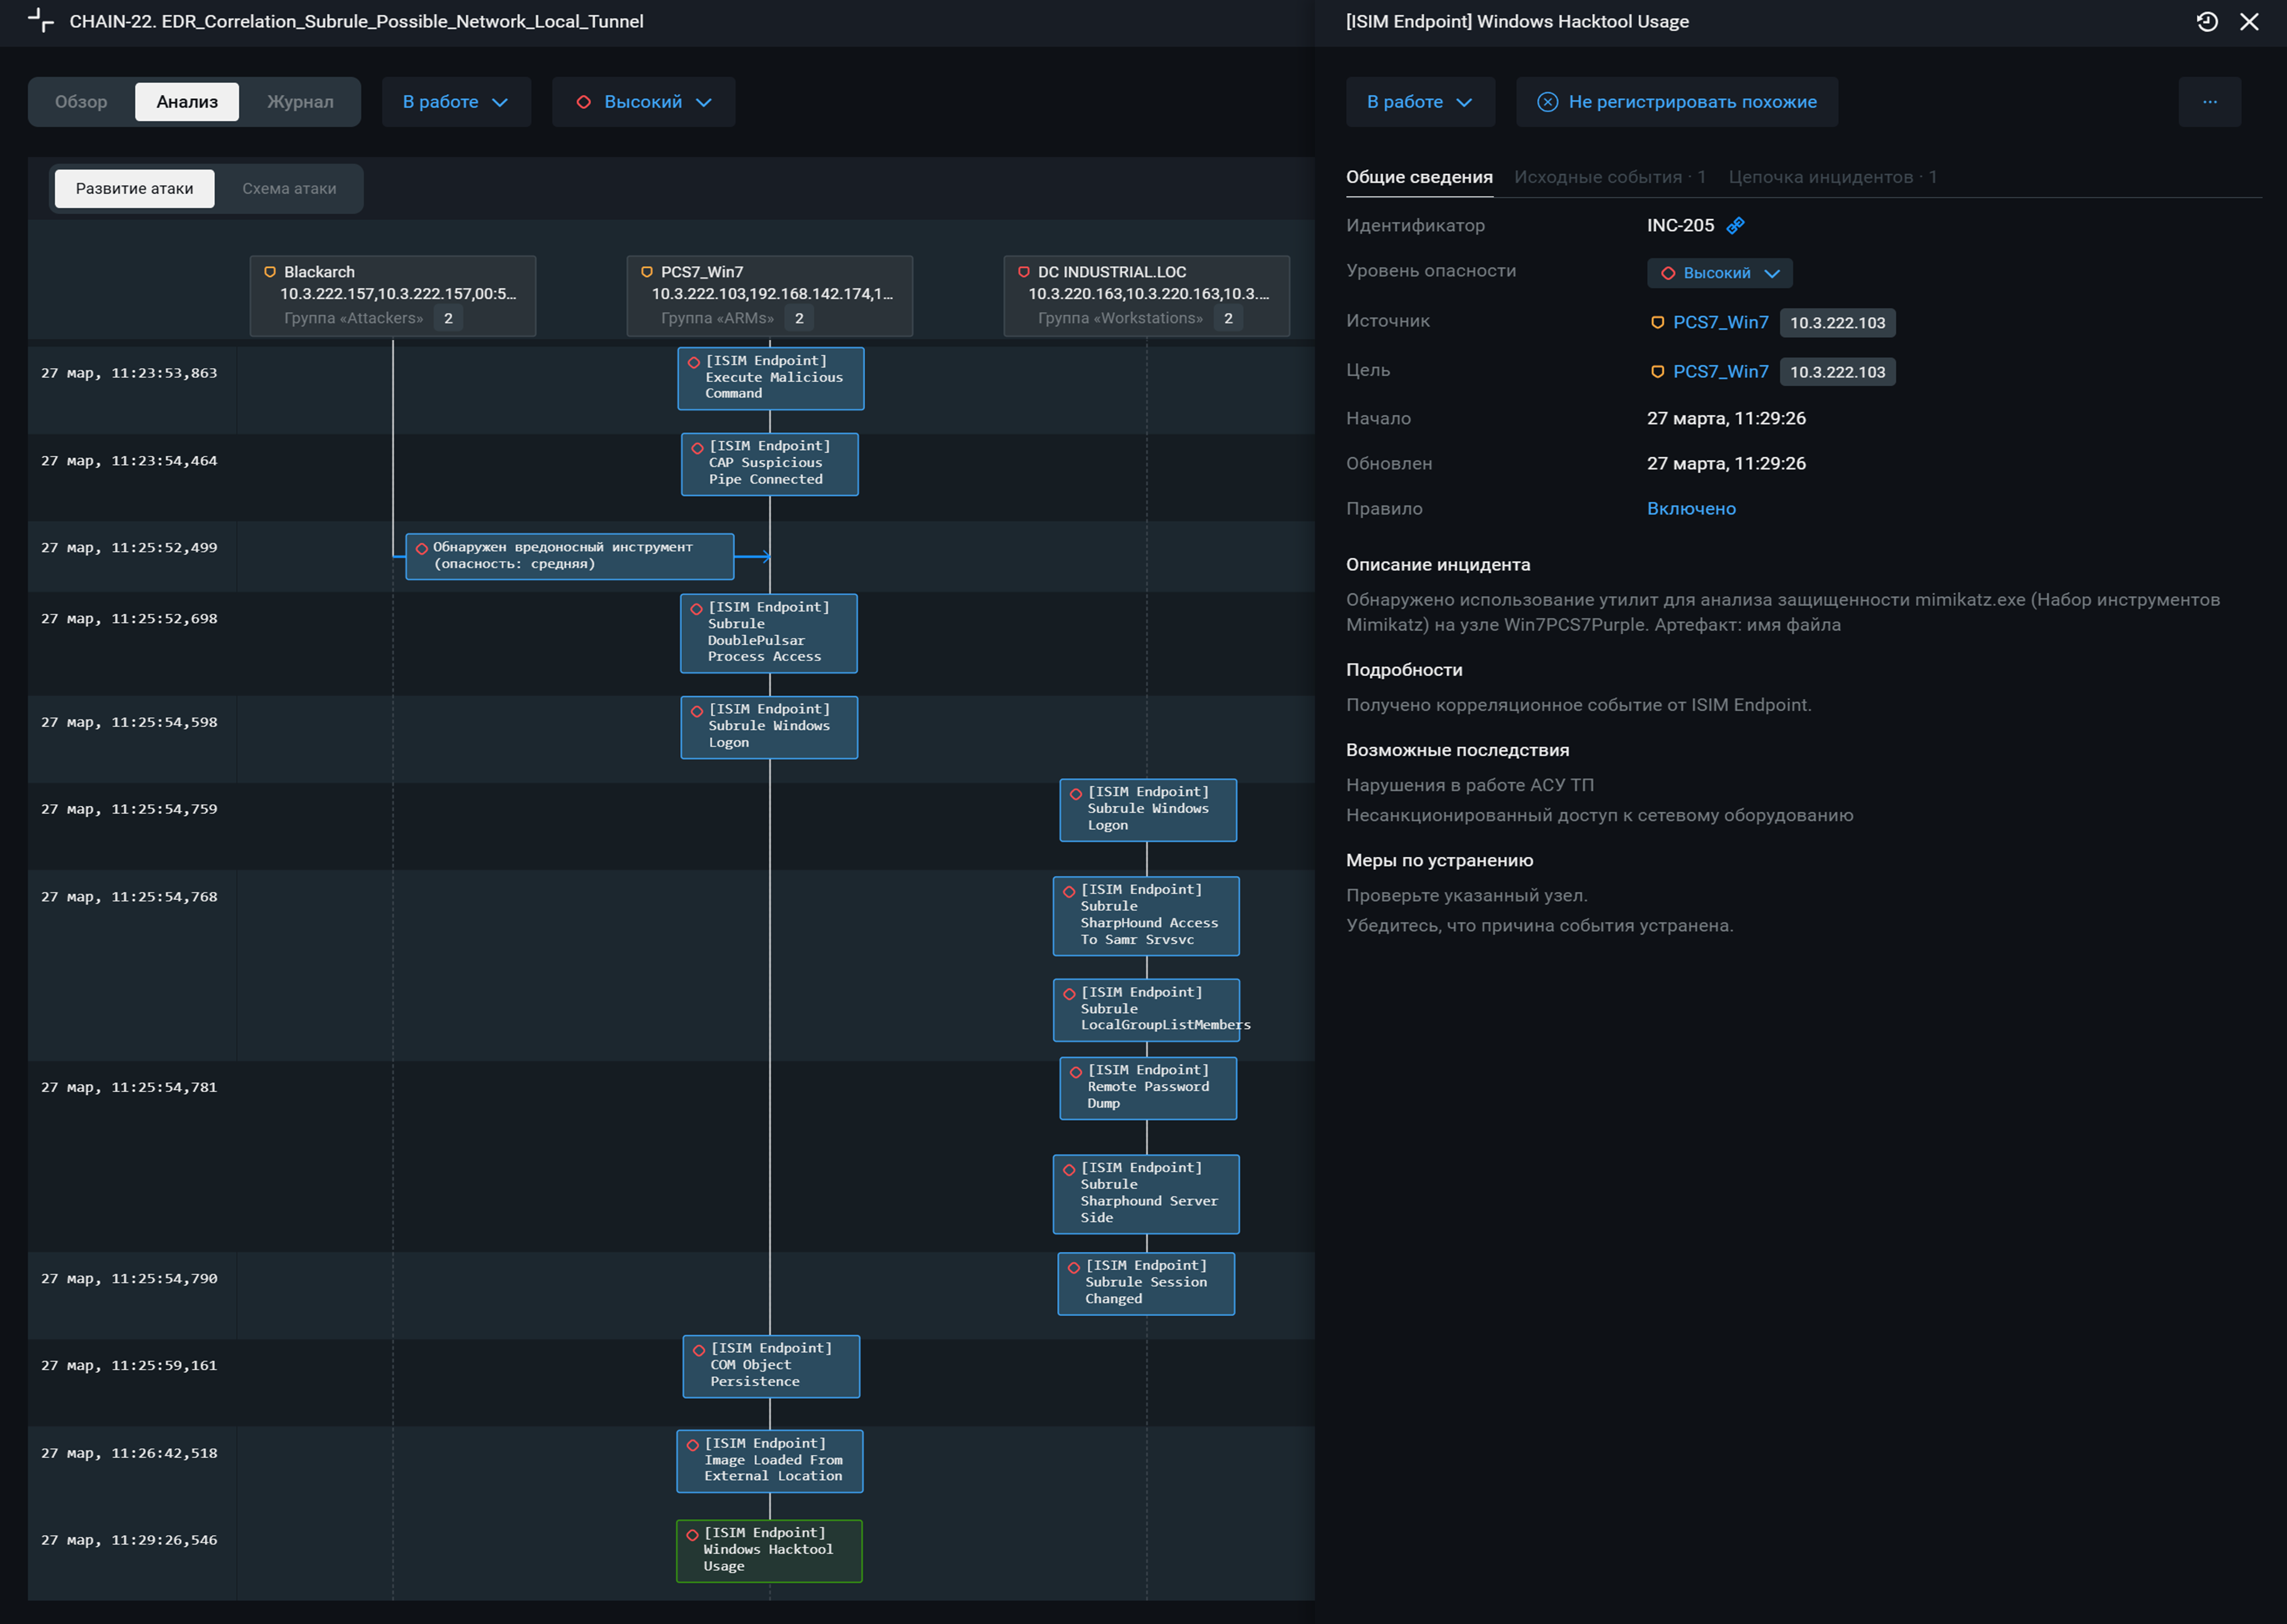Click the Blackarch host shield icon
This screenshot has width=2287, height=1624.
point(270,272)
